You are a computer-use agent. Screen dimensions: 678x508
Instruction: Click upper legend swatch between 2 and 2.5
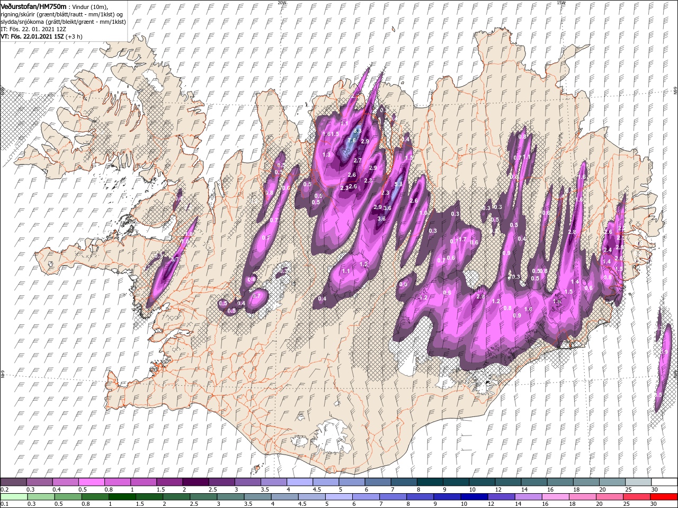pyautogui.click(x=196, y=482)
